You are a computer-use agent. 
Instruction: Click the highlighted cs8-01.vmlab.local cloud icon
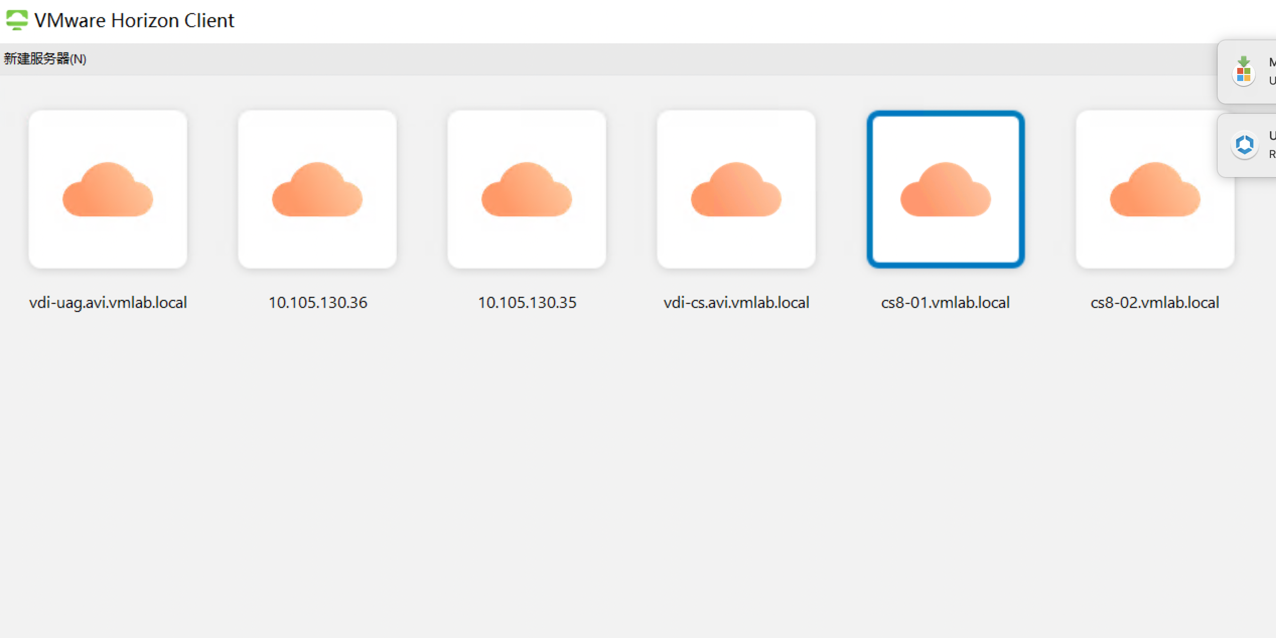click(x=946, y=189)
